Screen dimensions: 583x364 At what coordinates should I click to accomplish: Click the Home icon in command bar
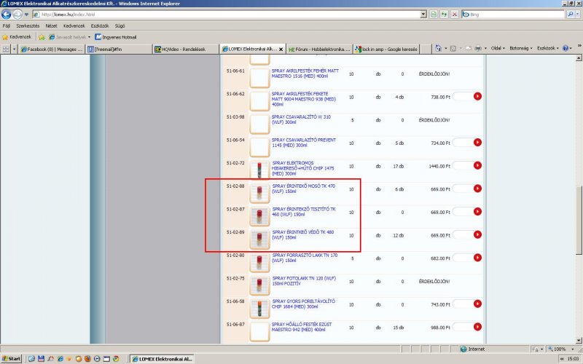438,48
